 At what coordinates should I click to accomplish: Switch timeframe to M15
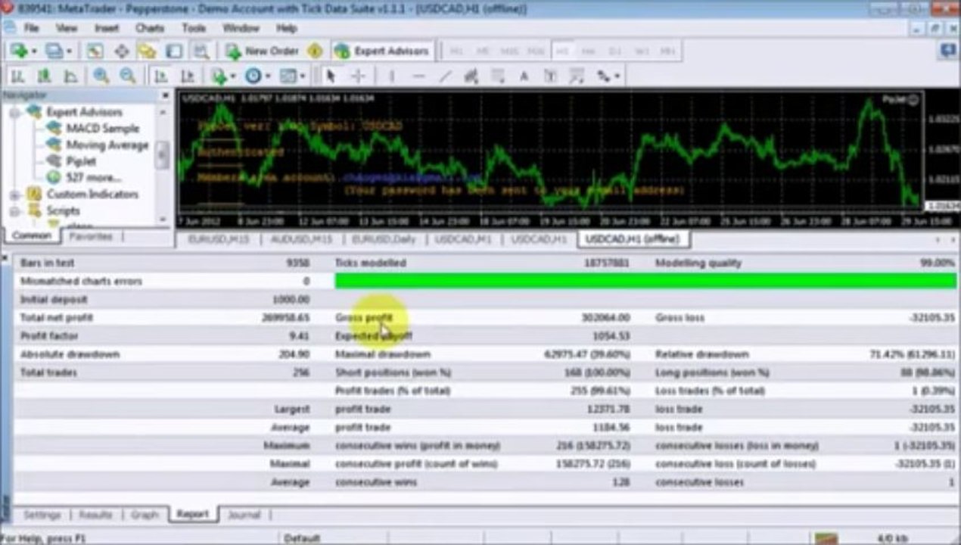509,51
